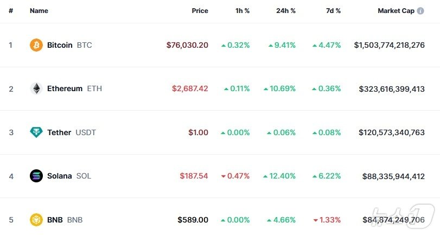Click the BNB price $589.00
The width and height of the screenshot is (440, 235).
point(193,220)
